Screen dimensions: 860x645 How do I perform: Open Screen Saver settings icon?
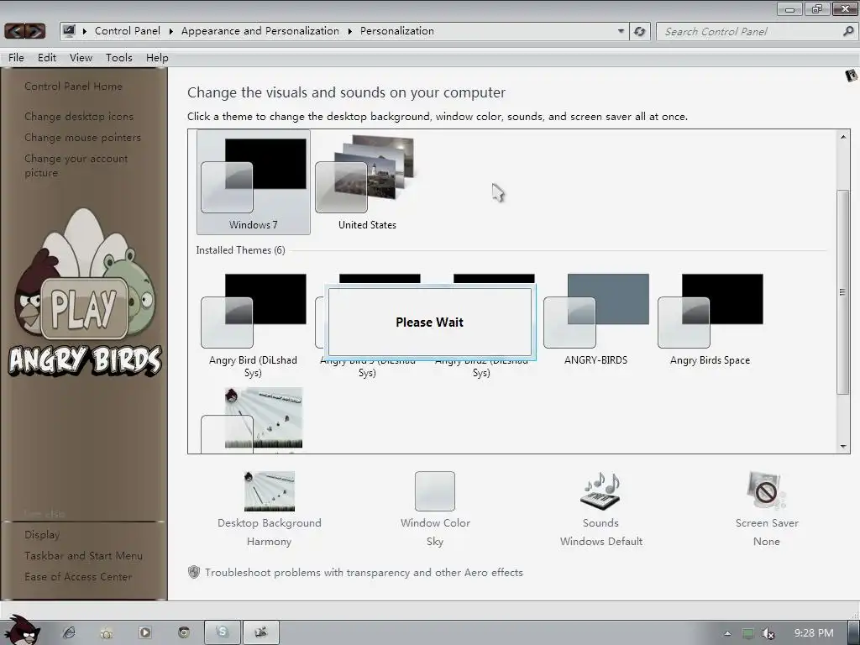click(766, 490)
